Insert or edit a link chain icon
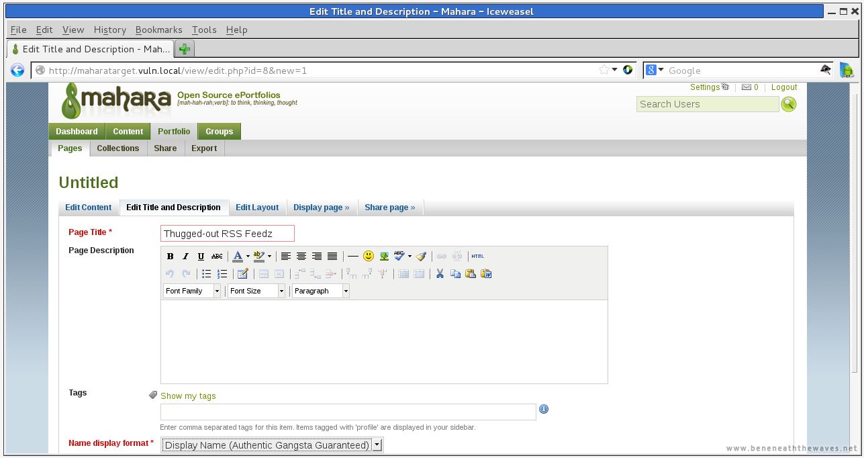 [442, 256]
